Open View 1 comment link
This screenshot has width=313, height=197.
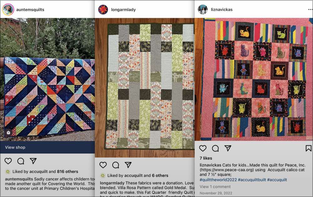[x=215, y=187]
